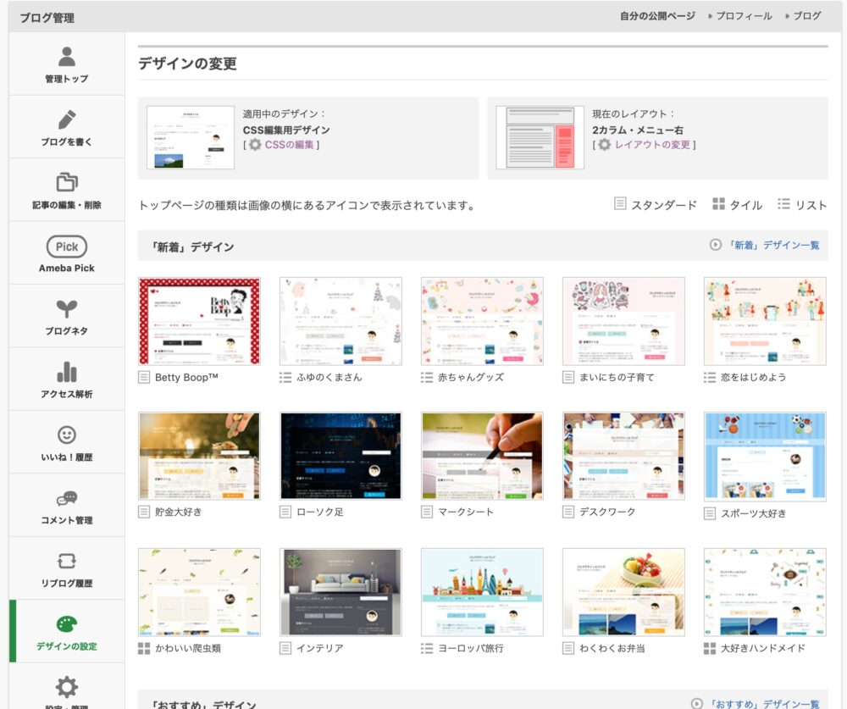847x709 pixels.
Task: Click the わくわくお弁当 design name
Action: coord(612,648)
